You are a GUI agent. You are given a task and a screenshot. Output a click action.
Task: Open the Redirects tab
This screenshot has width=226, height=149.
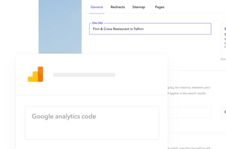click(118, 7)
